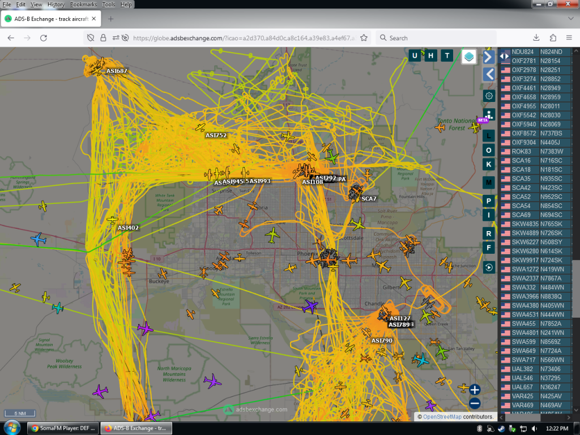Viewport: 580px width, 435px height.
Task: Toggle the P button on map
Action: 489,201
